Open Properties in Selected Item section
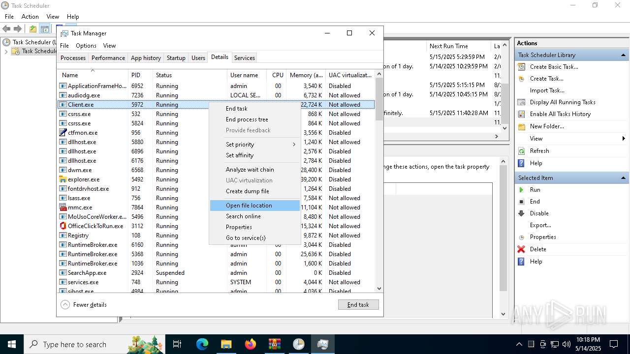 pyautogui.click(x=543, y=237)
